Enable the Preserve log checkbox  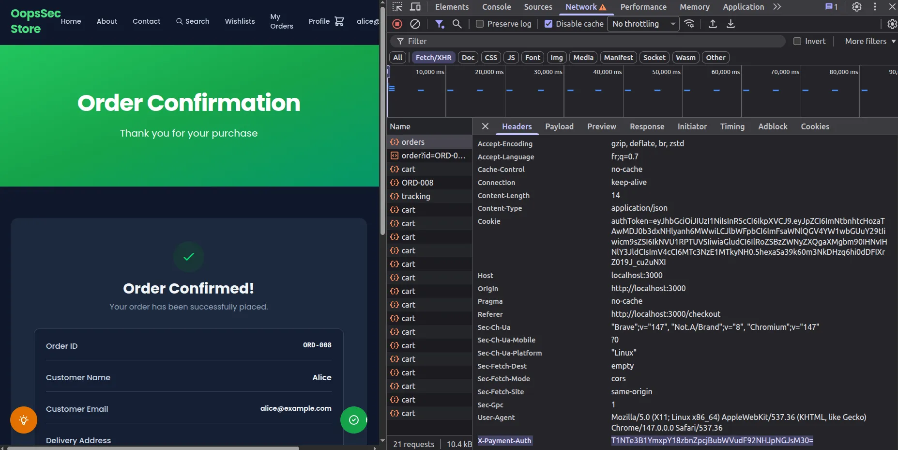click(x=479, y=24)
